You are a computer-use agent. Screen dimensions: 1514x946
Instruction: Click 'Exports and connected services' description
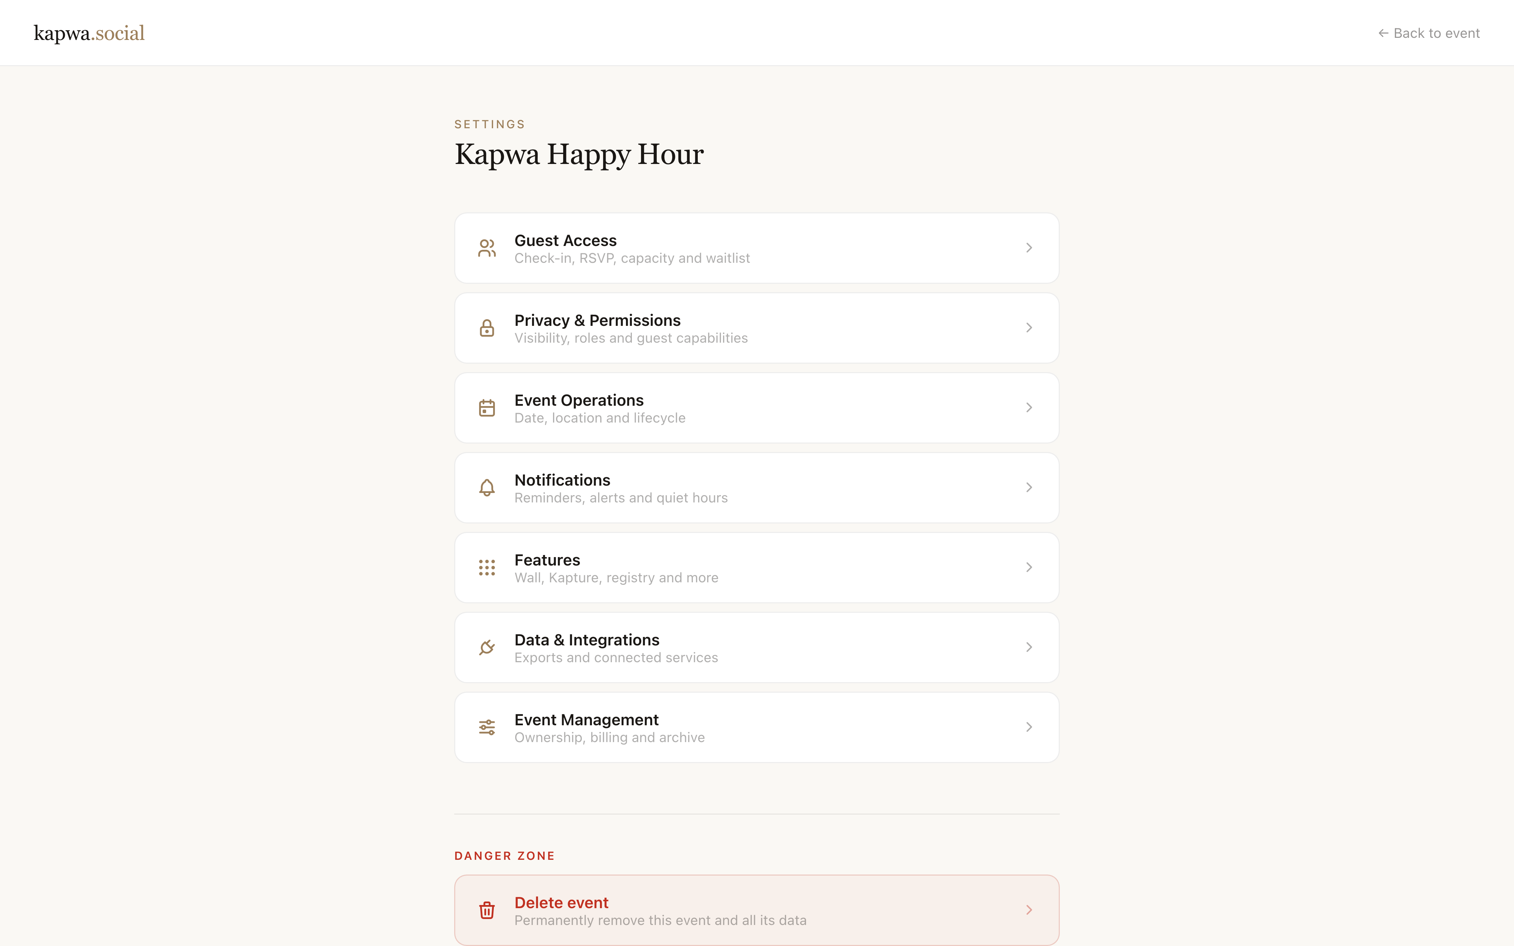pyautogui.click(x=616, y=658)
